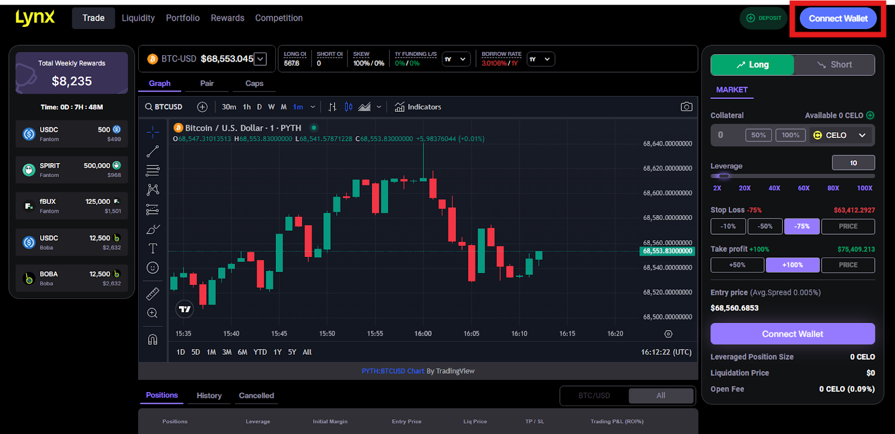895x434 pixels.
Task: Click the BOBA token reward icon
Action: click(29, 278)
